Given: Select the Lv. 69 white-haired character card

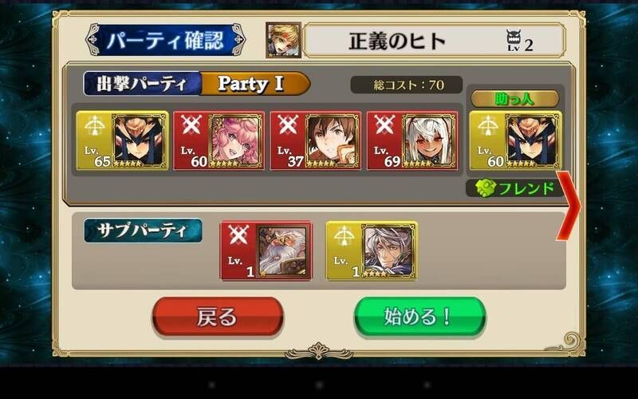Looking at the screenshot, I should coord(412,140).
